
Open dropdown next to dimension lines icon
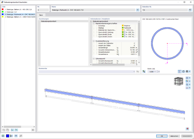click(190, 88)
